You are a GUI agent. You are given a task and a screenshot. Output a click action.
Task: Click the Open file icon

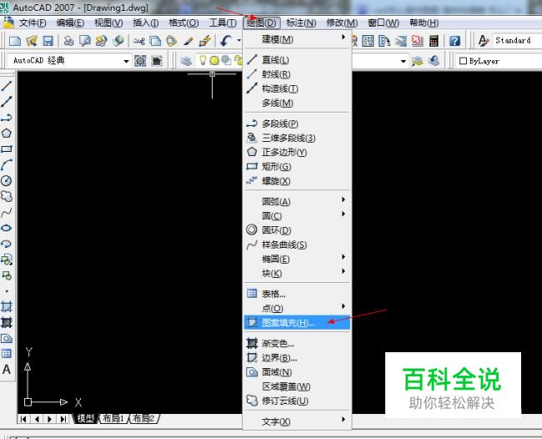click(x=32, y=41)
